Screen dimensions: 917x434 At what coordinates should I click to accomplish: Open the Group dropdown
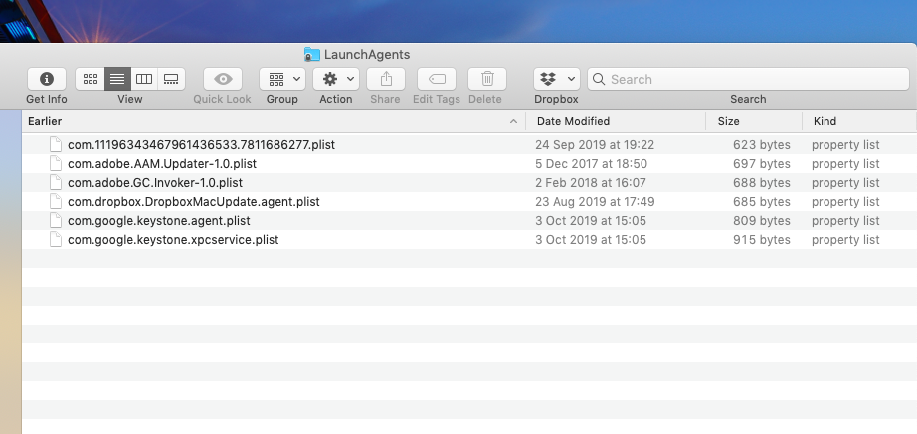pyautogui.click(x=282, y=79)
